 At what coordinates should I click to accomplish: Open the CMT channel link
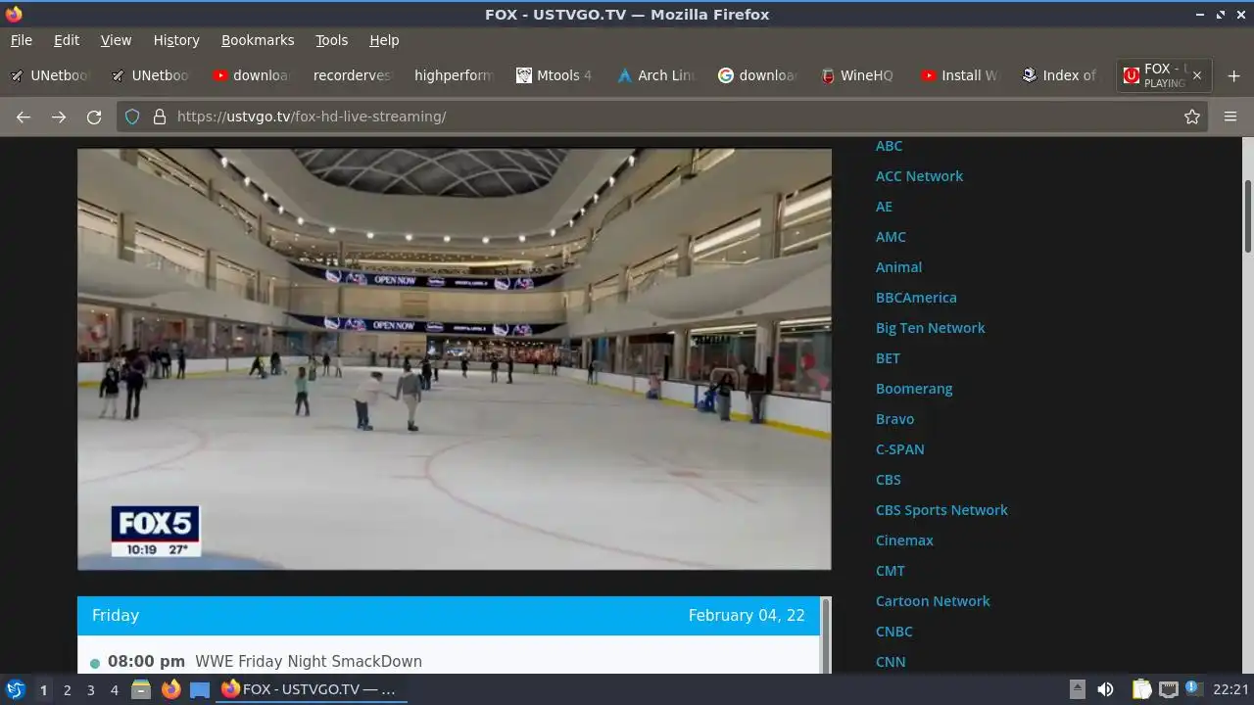[x=890, y=571]
